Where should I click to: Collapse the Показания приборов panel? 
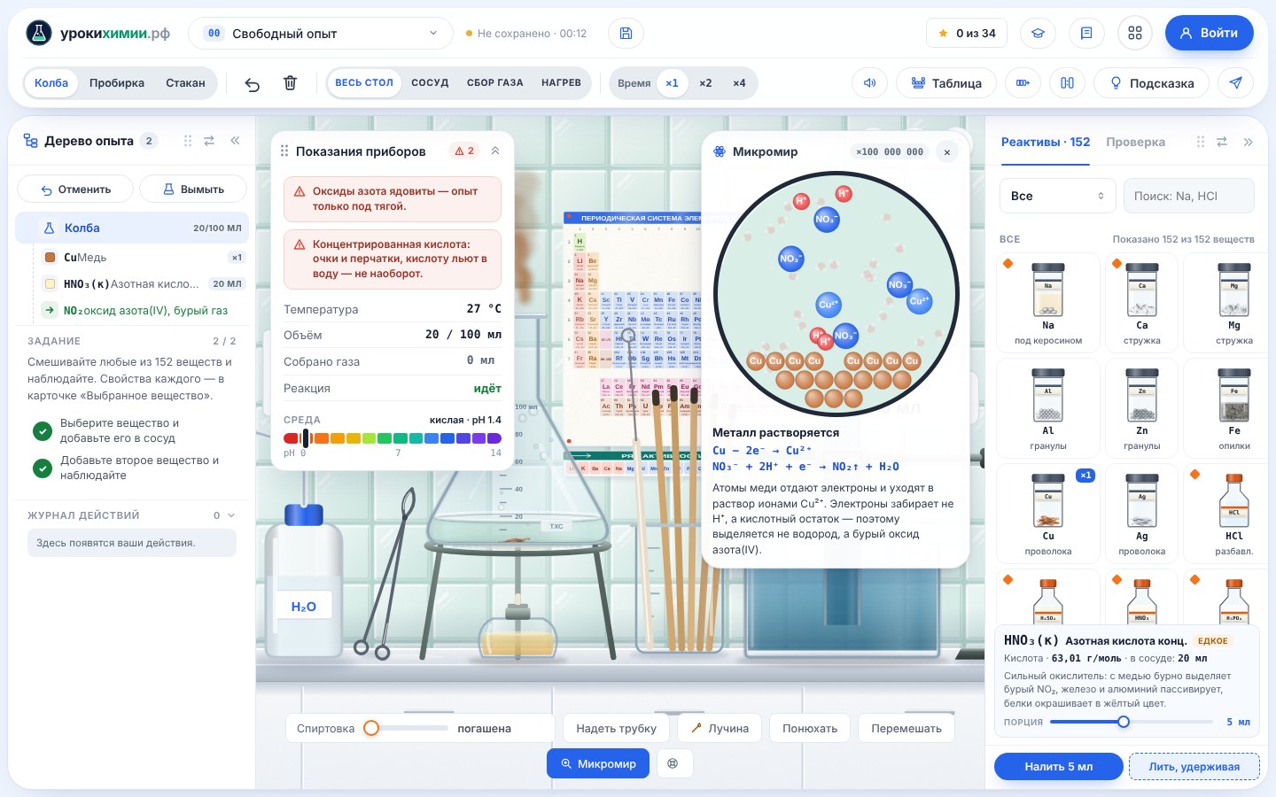point(495,151)
